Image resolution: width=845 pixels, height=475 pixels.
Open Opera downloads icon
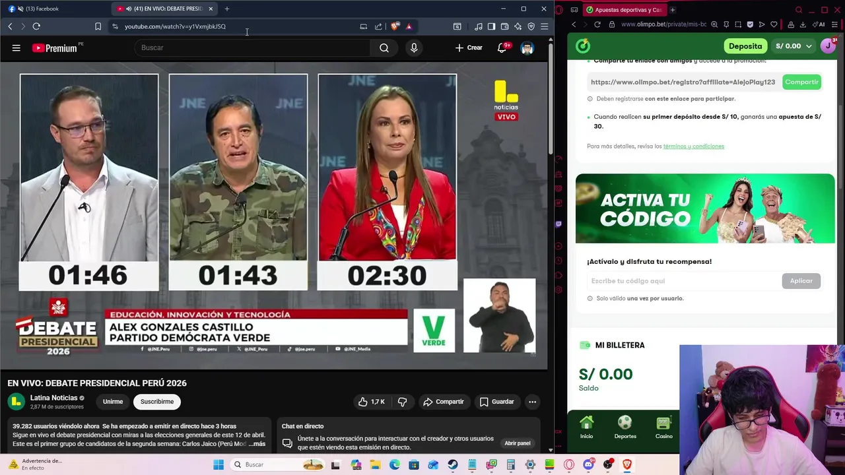803,24
